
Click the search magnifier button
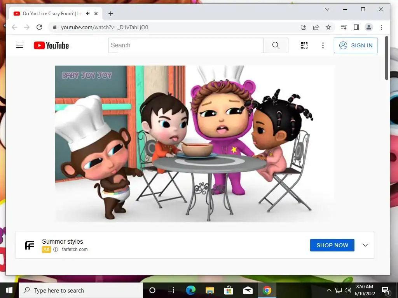tap(276, 45)
